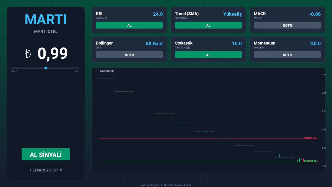Click the green AL SİNYALİ button

[x=46, y=154]
